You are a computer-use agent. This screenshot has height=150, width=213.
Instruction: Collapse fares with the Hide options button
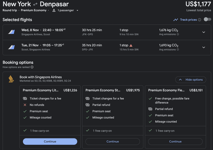(190, 80)
